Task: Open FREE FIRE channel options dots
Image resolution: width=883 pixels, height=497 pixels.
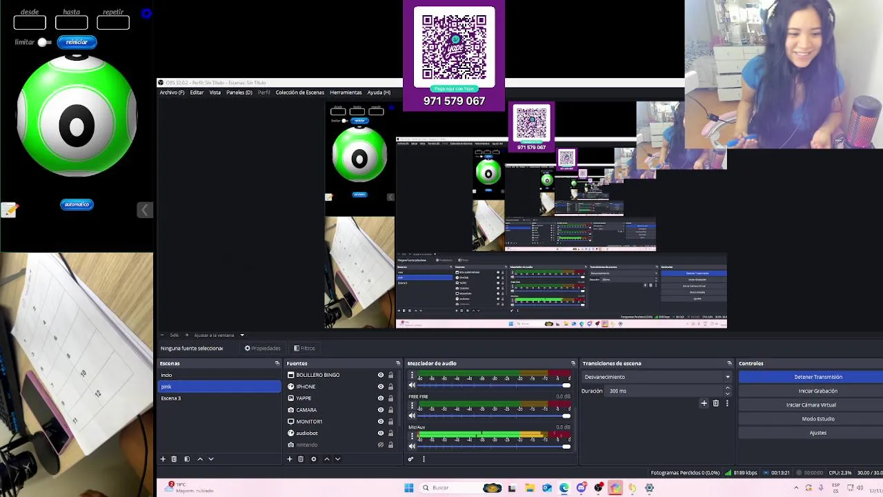Action: [412, 406]
